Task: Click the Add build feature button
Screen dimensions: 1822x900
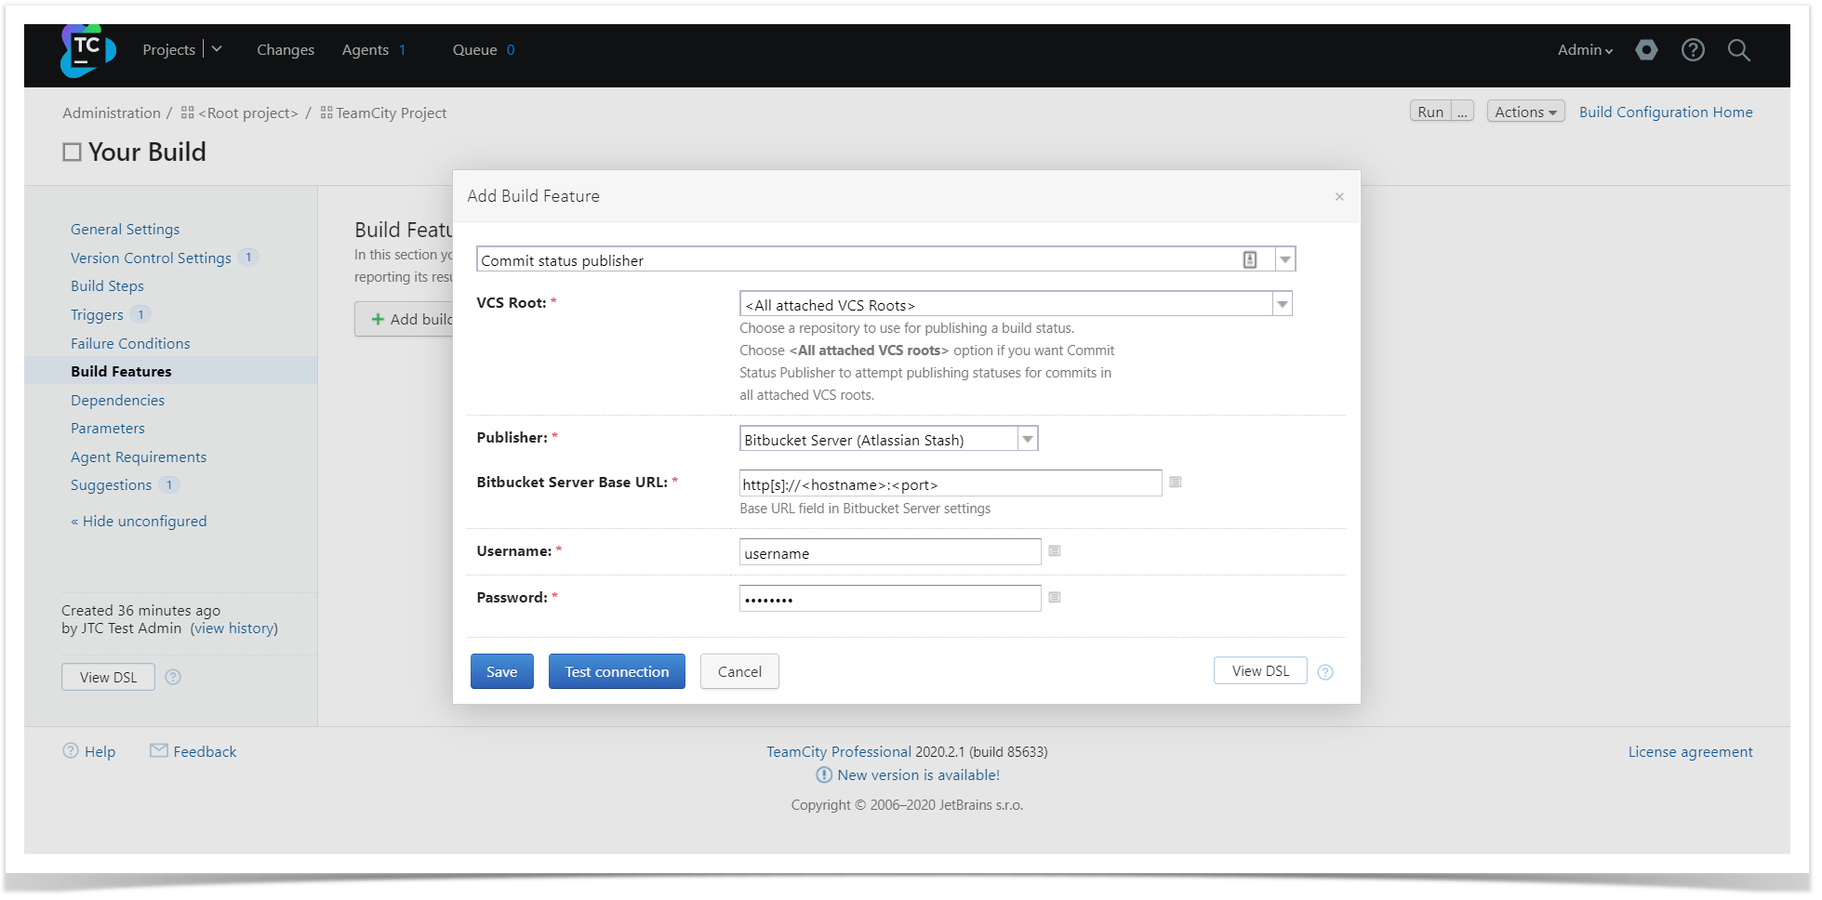Action: coord(405,319)
